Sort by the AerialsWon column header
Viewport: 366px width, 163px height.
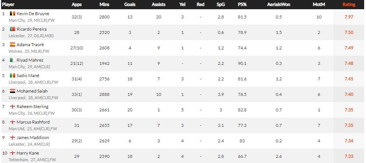[279, 5]
